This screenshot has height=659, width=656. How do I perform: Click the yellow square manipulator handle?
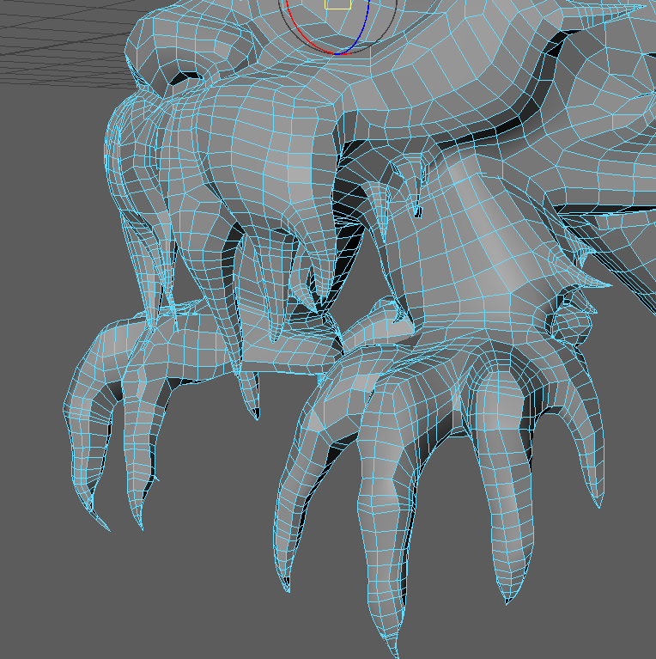(x=338, y=3)
